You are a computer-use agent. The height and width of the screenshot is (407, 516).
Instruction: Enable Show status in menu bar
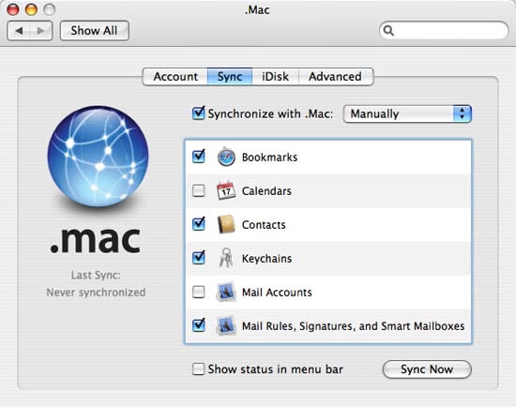[198, 369]
